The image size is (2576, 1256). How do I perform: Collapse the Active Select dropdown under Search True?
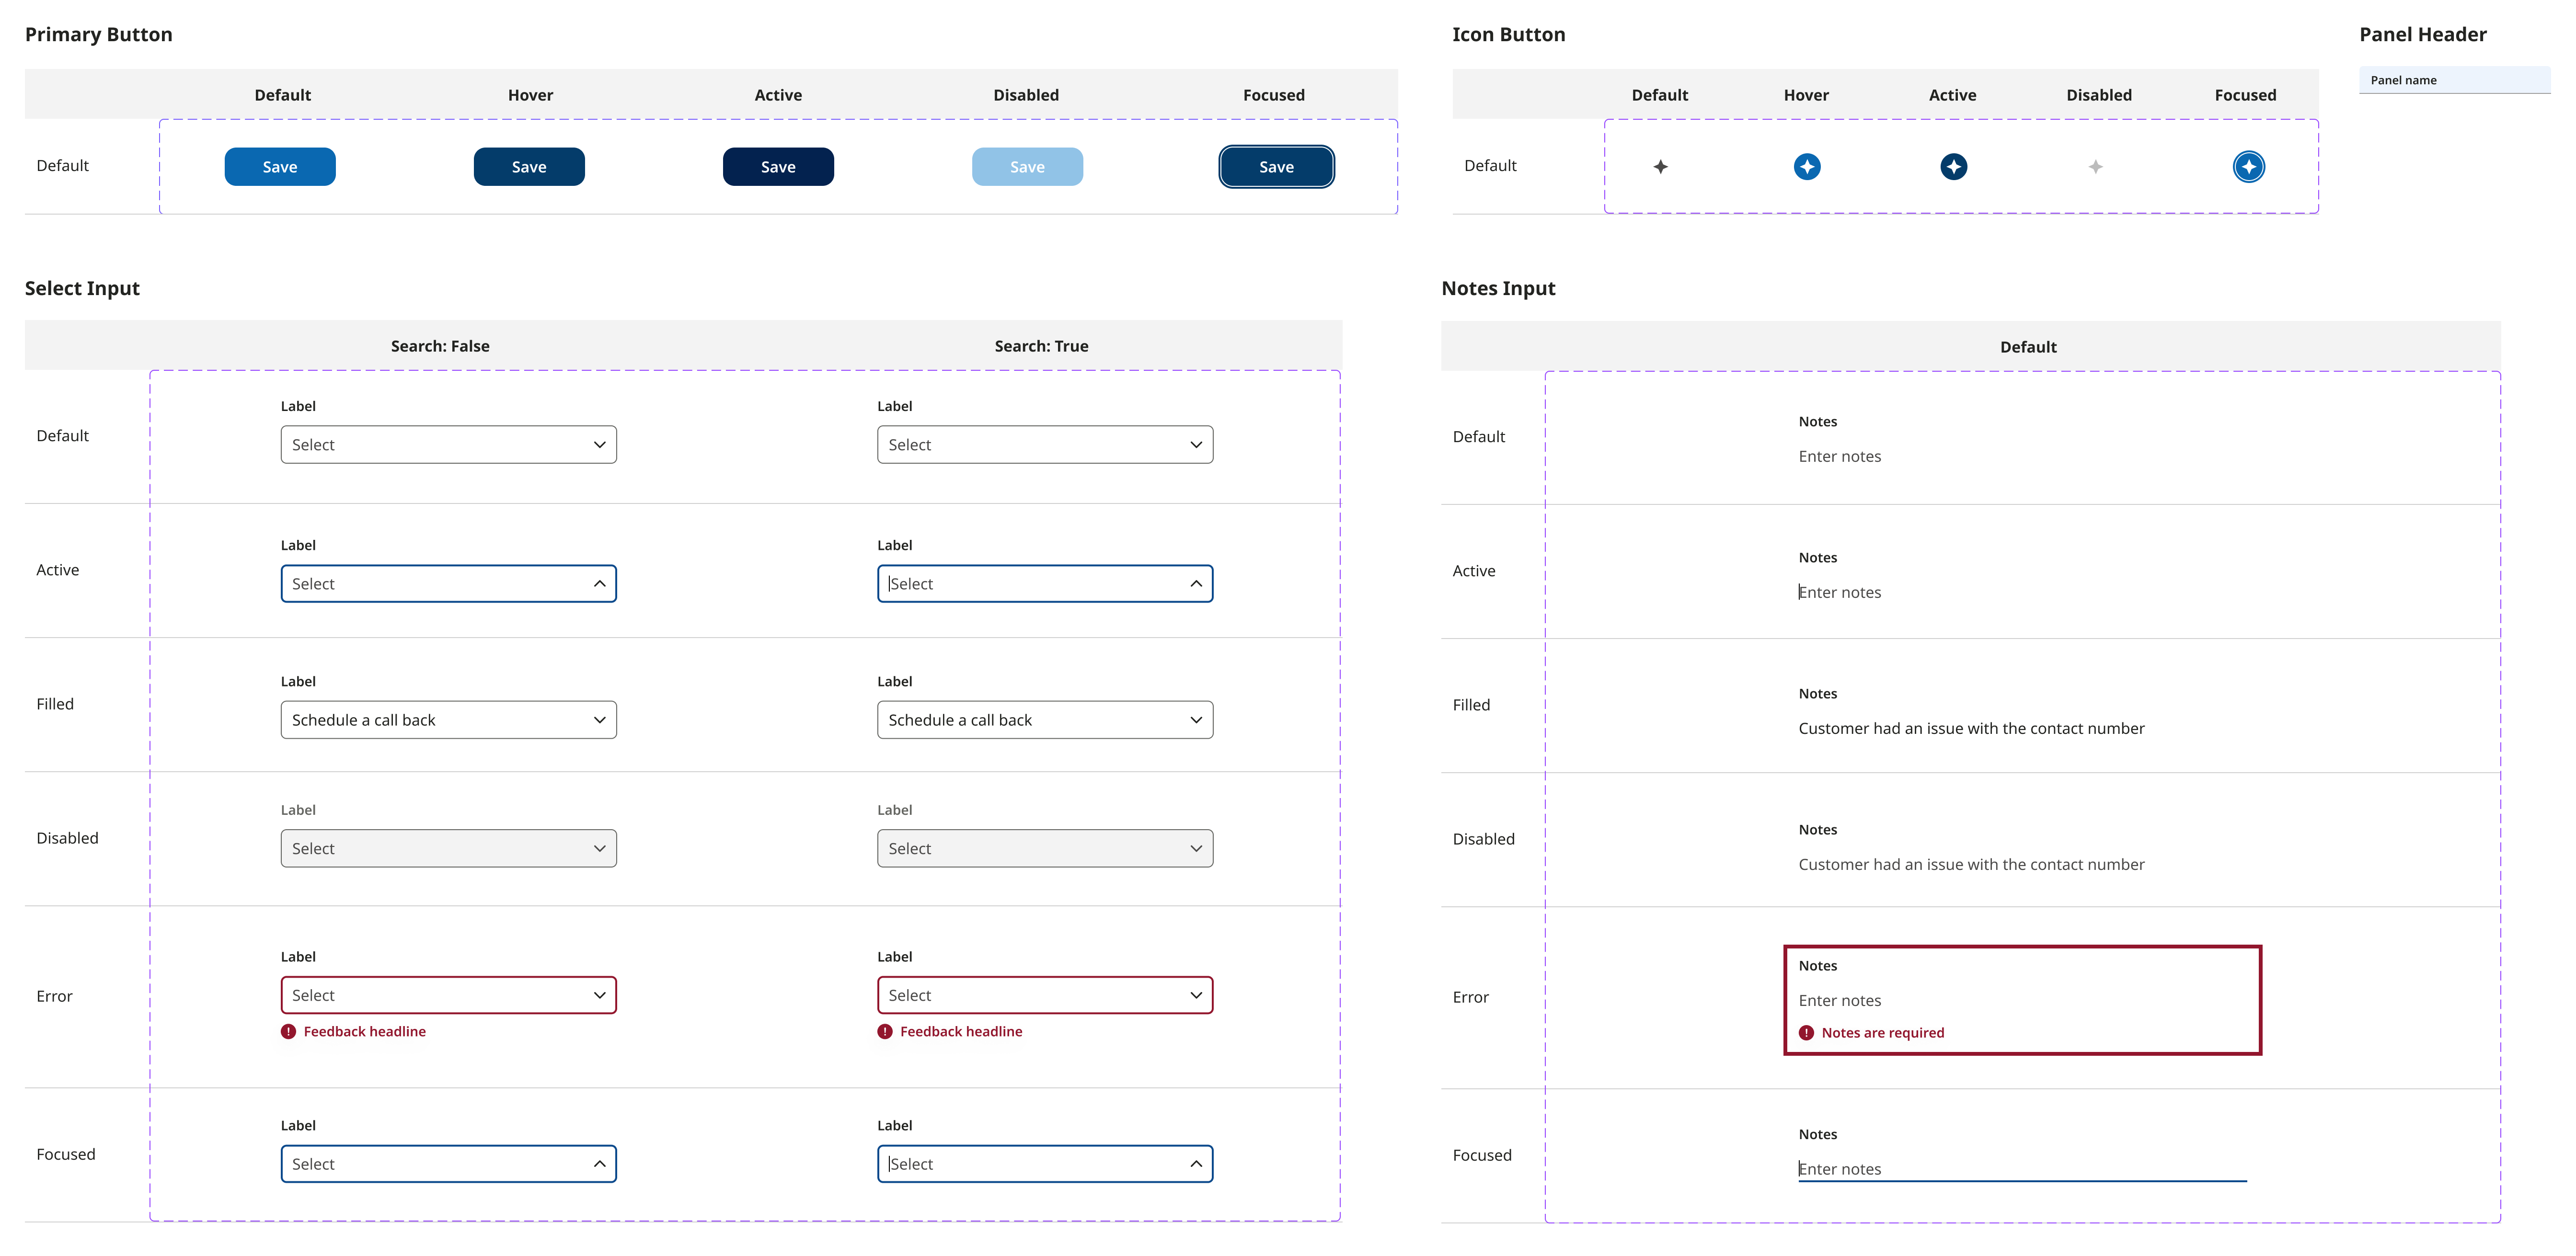point(1045,583)
